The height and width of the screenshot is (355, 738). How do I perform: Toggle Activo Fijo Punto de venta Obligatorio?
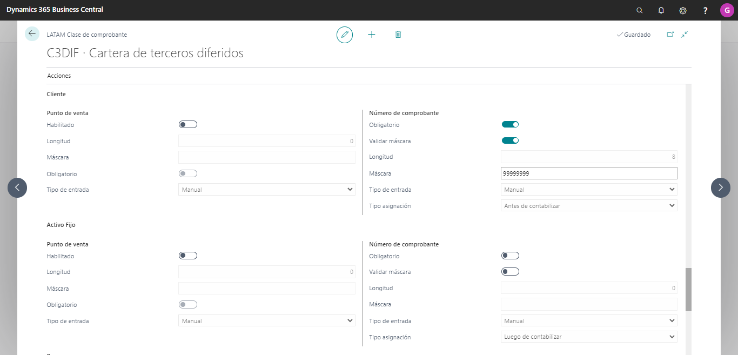[x=188, y=305]
